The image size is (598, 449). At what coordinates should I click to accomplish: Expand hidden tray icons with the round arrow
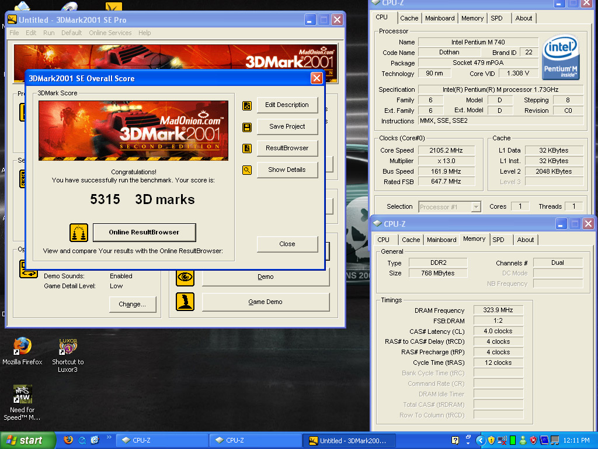pyautogui.click(x=481, y=441)
